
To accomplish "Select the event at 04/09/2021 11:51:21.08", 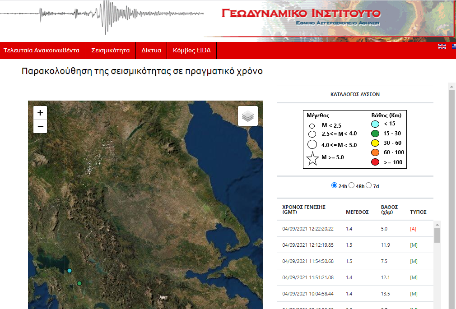I will (x=355, y=277).
